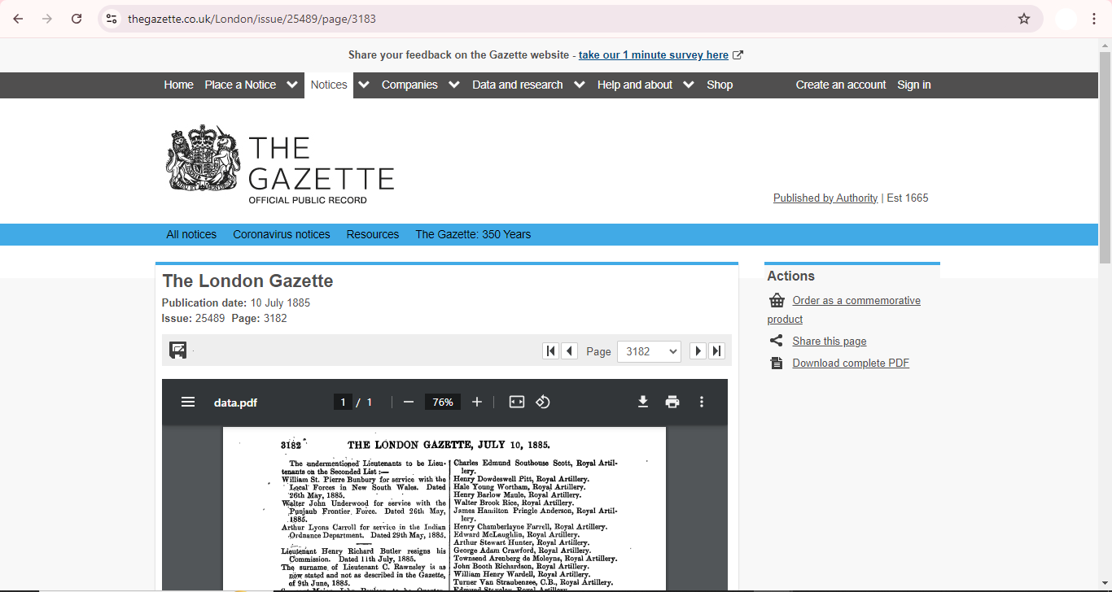Toggle the PDF viewer sidebar menu
Viewport: 1112px width, 592px height.
click(188, 402)
